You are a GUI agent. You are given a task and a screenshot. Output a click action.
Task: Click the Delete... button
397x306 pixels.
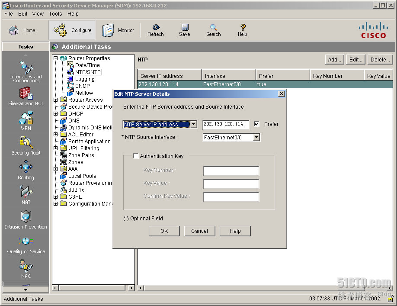click(380, 60)
